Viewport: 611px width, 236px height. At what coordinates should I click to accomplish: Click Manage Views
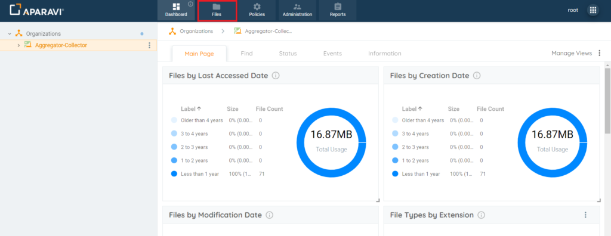click(572, 54)
